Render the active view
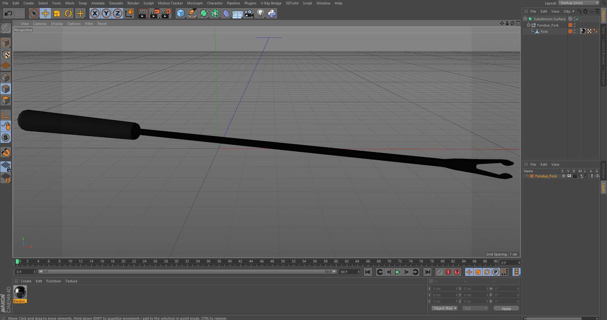 tap(143, 13)
